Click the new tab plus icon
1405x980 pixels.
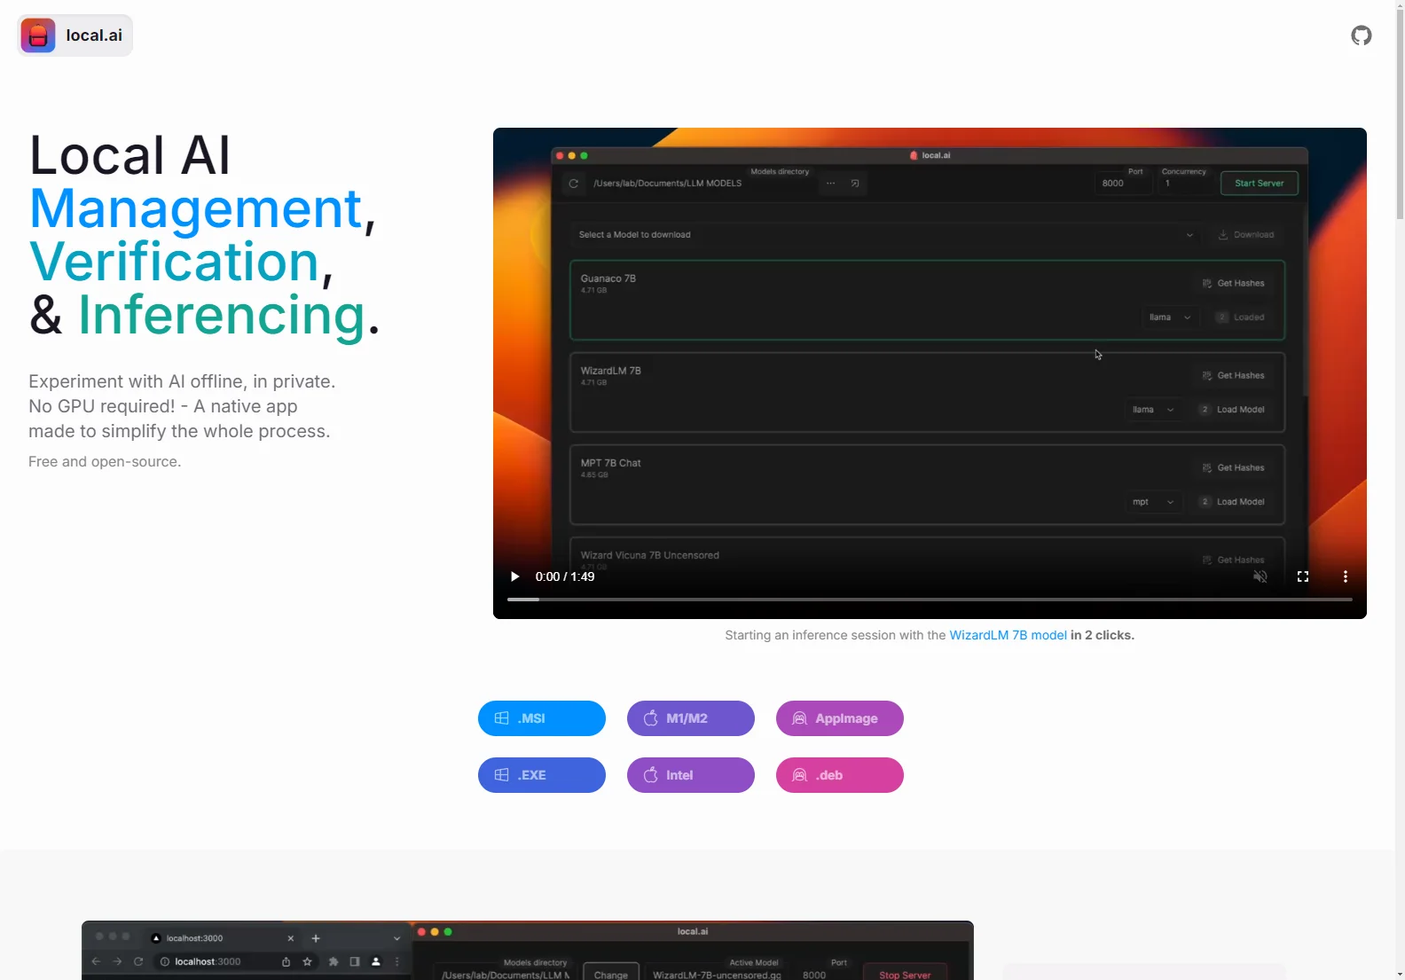[316, 938]
